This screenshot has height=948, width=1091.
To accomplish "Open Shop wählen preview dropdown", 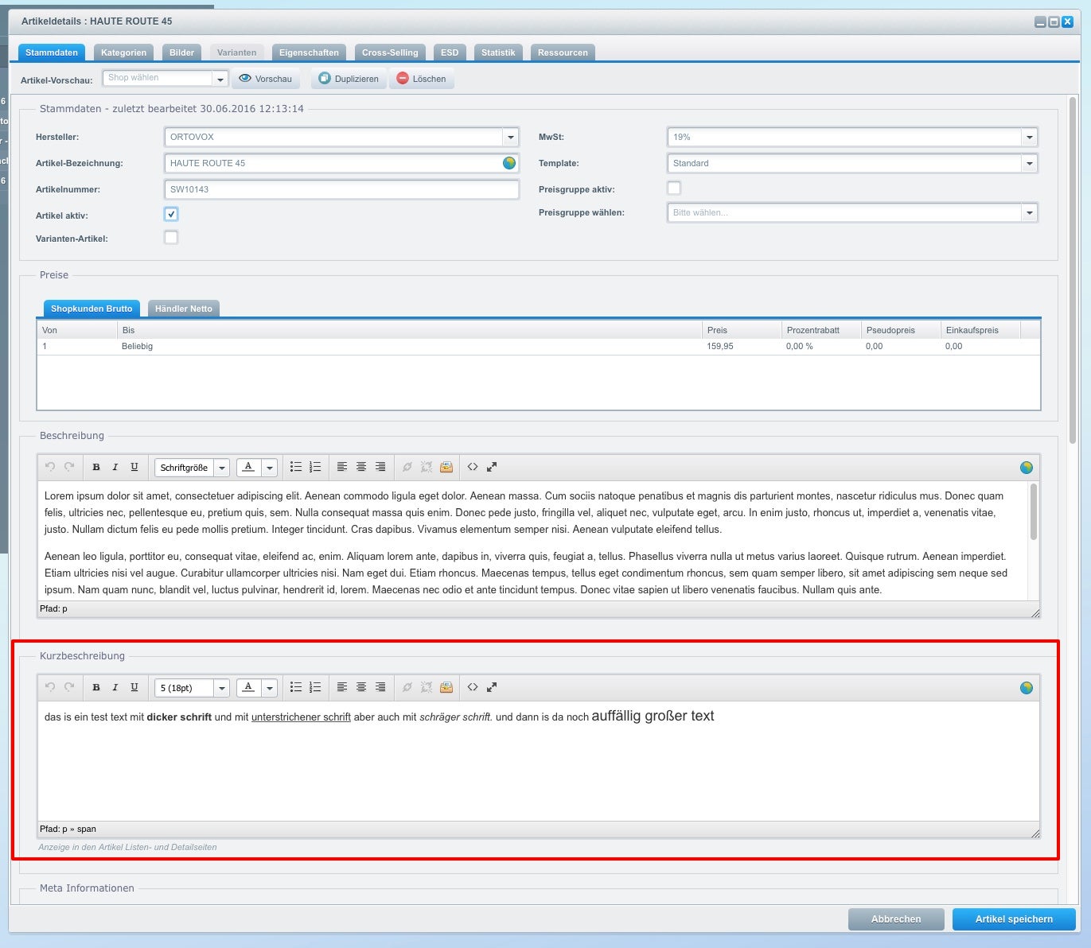I will coord(220,79).
